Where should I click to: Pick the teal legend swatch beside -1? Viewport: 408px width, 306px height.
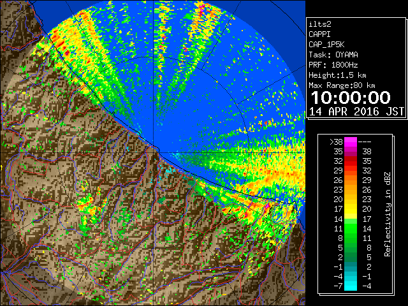(351, 266)
